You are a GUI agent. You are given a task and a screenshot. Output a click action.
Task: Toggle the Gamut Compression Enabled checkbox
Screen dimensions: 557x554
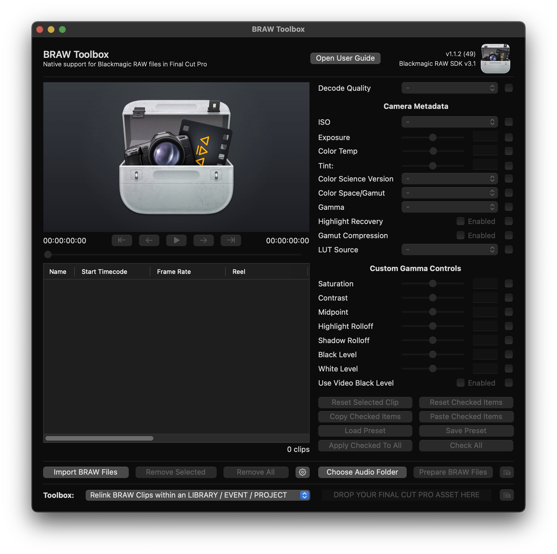460,235
